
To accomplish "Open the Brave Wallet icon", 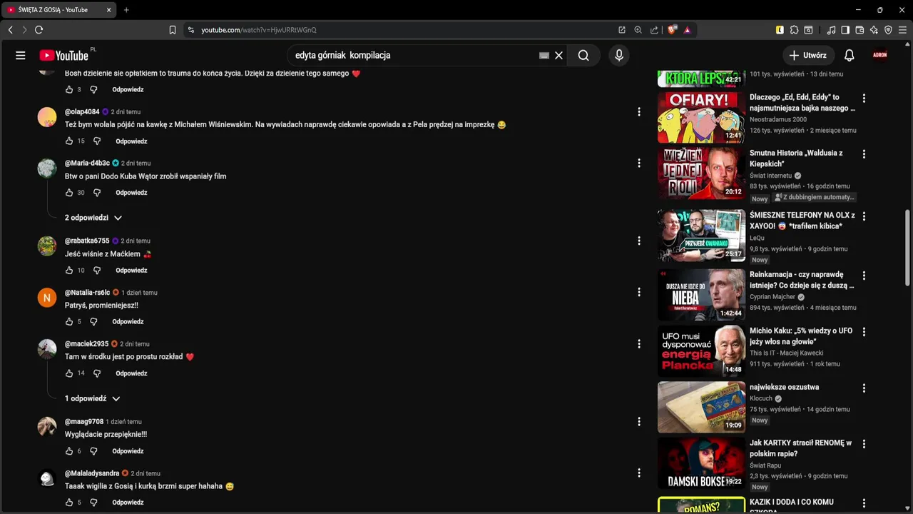I will tap(860, 30).
